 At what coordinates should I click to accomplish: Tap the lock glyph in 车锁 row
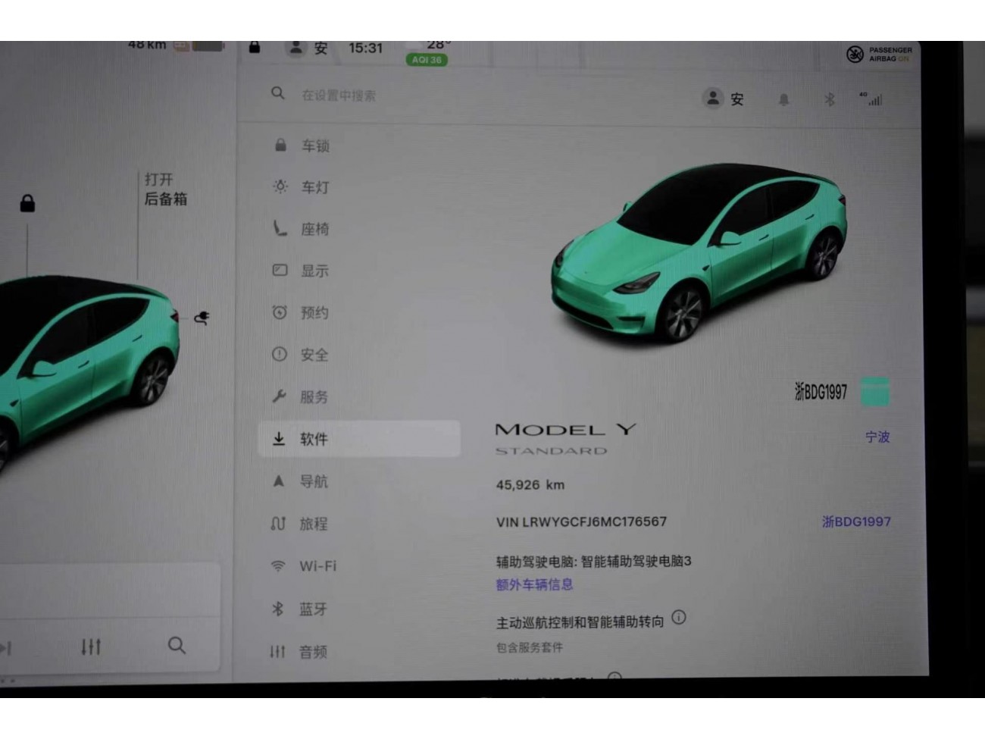pyautogui.click(x=280, y=145)
